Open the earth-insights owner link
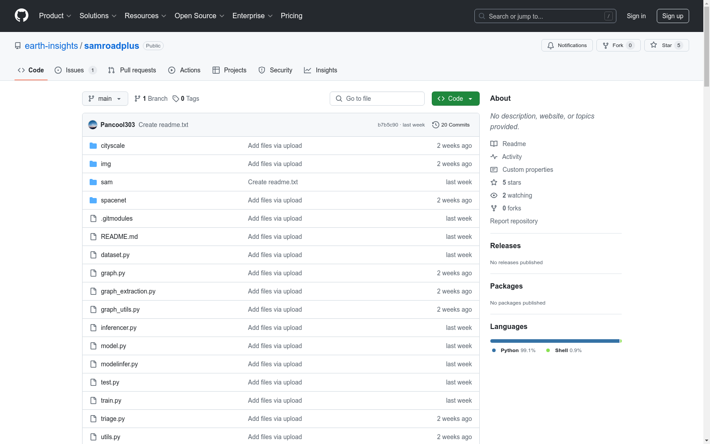The width and height of the screenshot is (710, 444). 51,46
